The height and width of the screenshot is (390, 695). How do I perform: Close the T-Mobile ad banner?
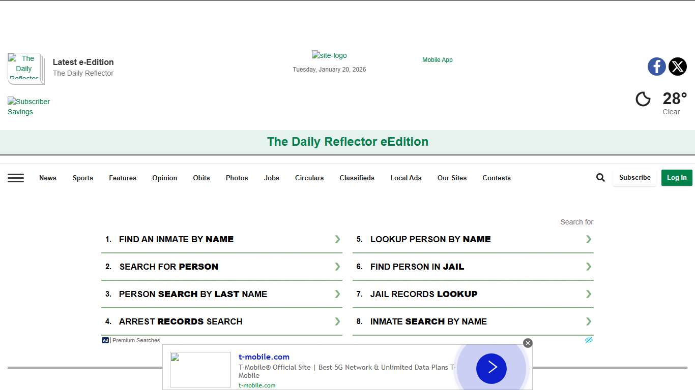[528, 343]
